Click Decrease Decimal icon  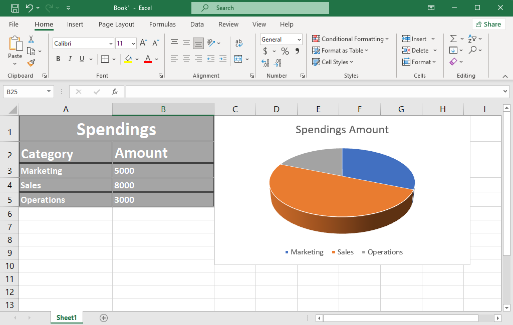[278, 63]
